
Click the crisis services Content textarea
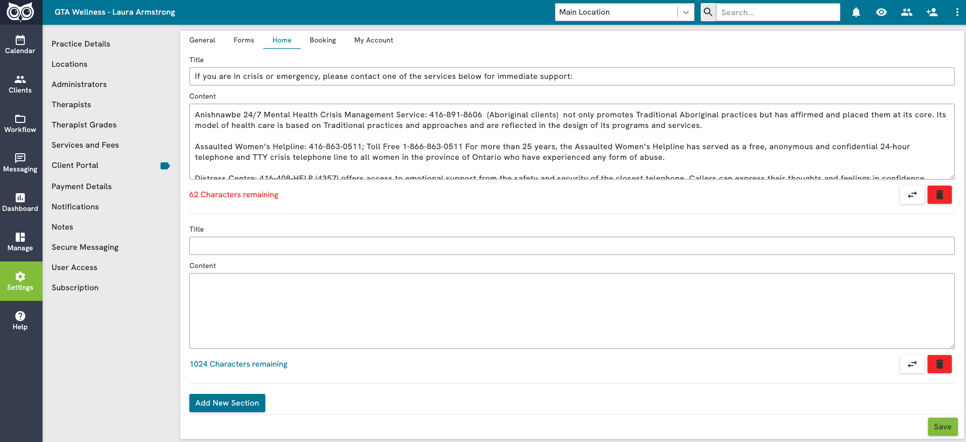[572, 142]
